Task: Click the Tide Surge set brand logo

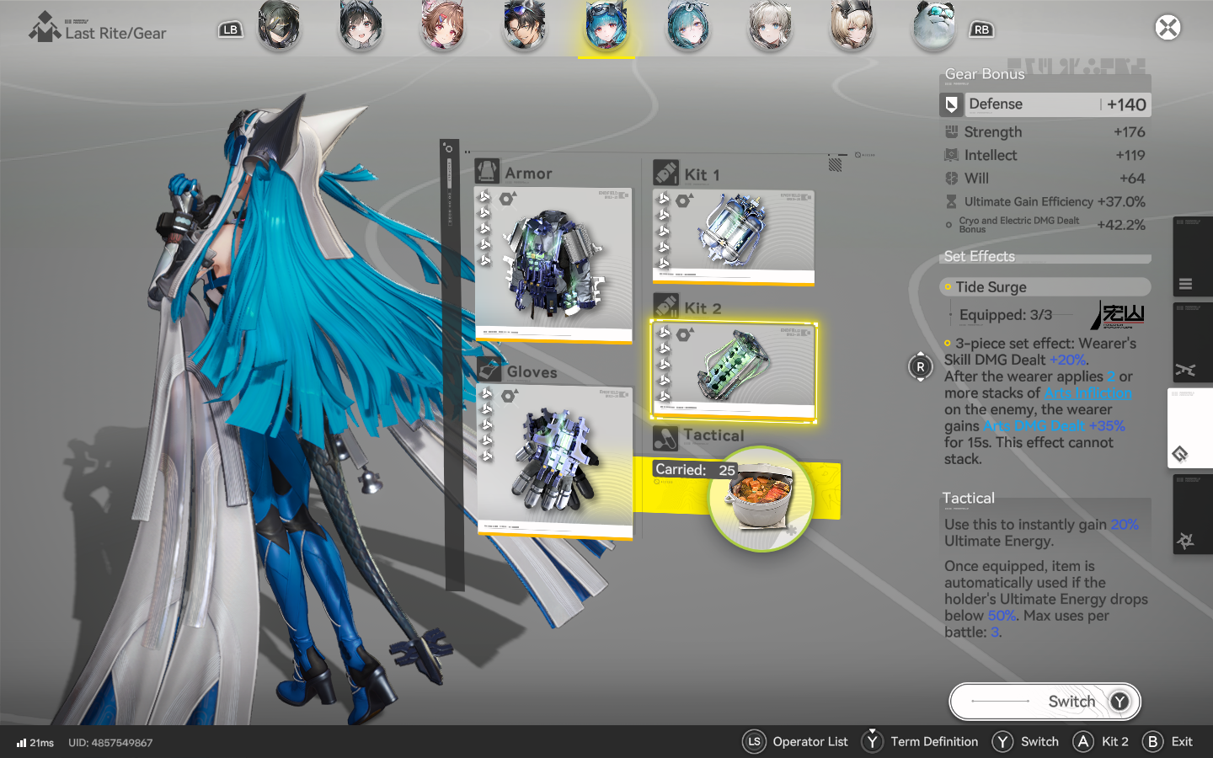Action: [x=1119, y=315]
